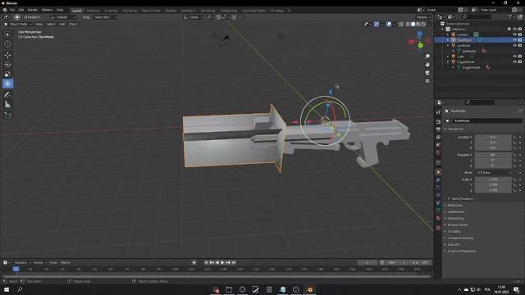Click the green Y axis gizmo ball
The width and height of the screenshot is (525, 295).
(421, 46)
